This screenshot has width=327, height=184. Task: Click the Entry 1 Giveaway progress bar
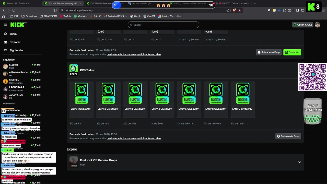(81, 118)
